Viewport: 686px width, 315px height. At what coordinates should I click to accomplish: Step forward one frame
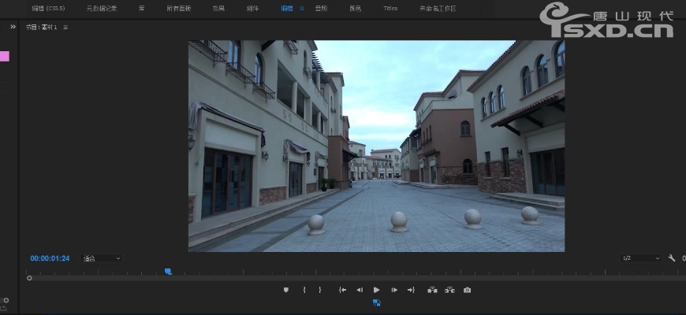(394, 290)
